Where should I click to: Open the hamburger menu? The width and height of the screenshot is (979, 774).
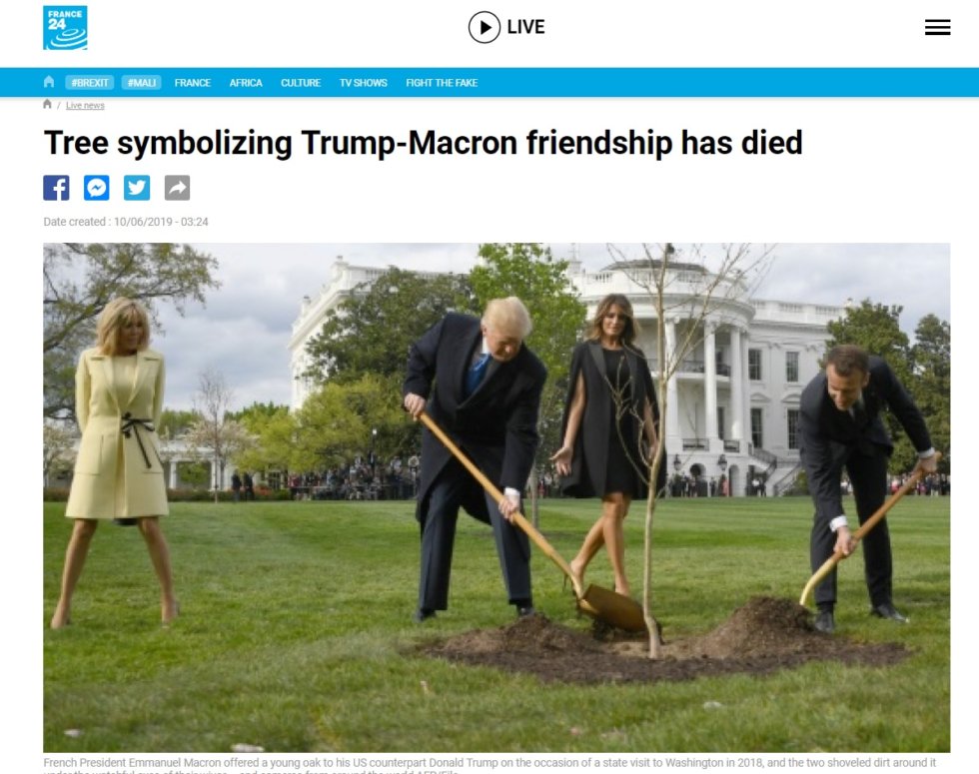(937, 28)
